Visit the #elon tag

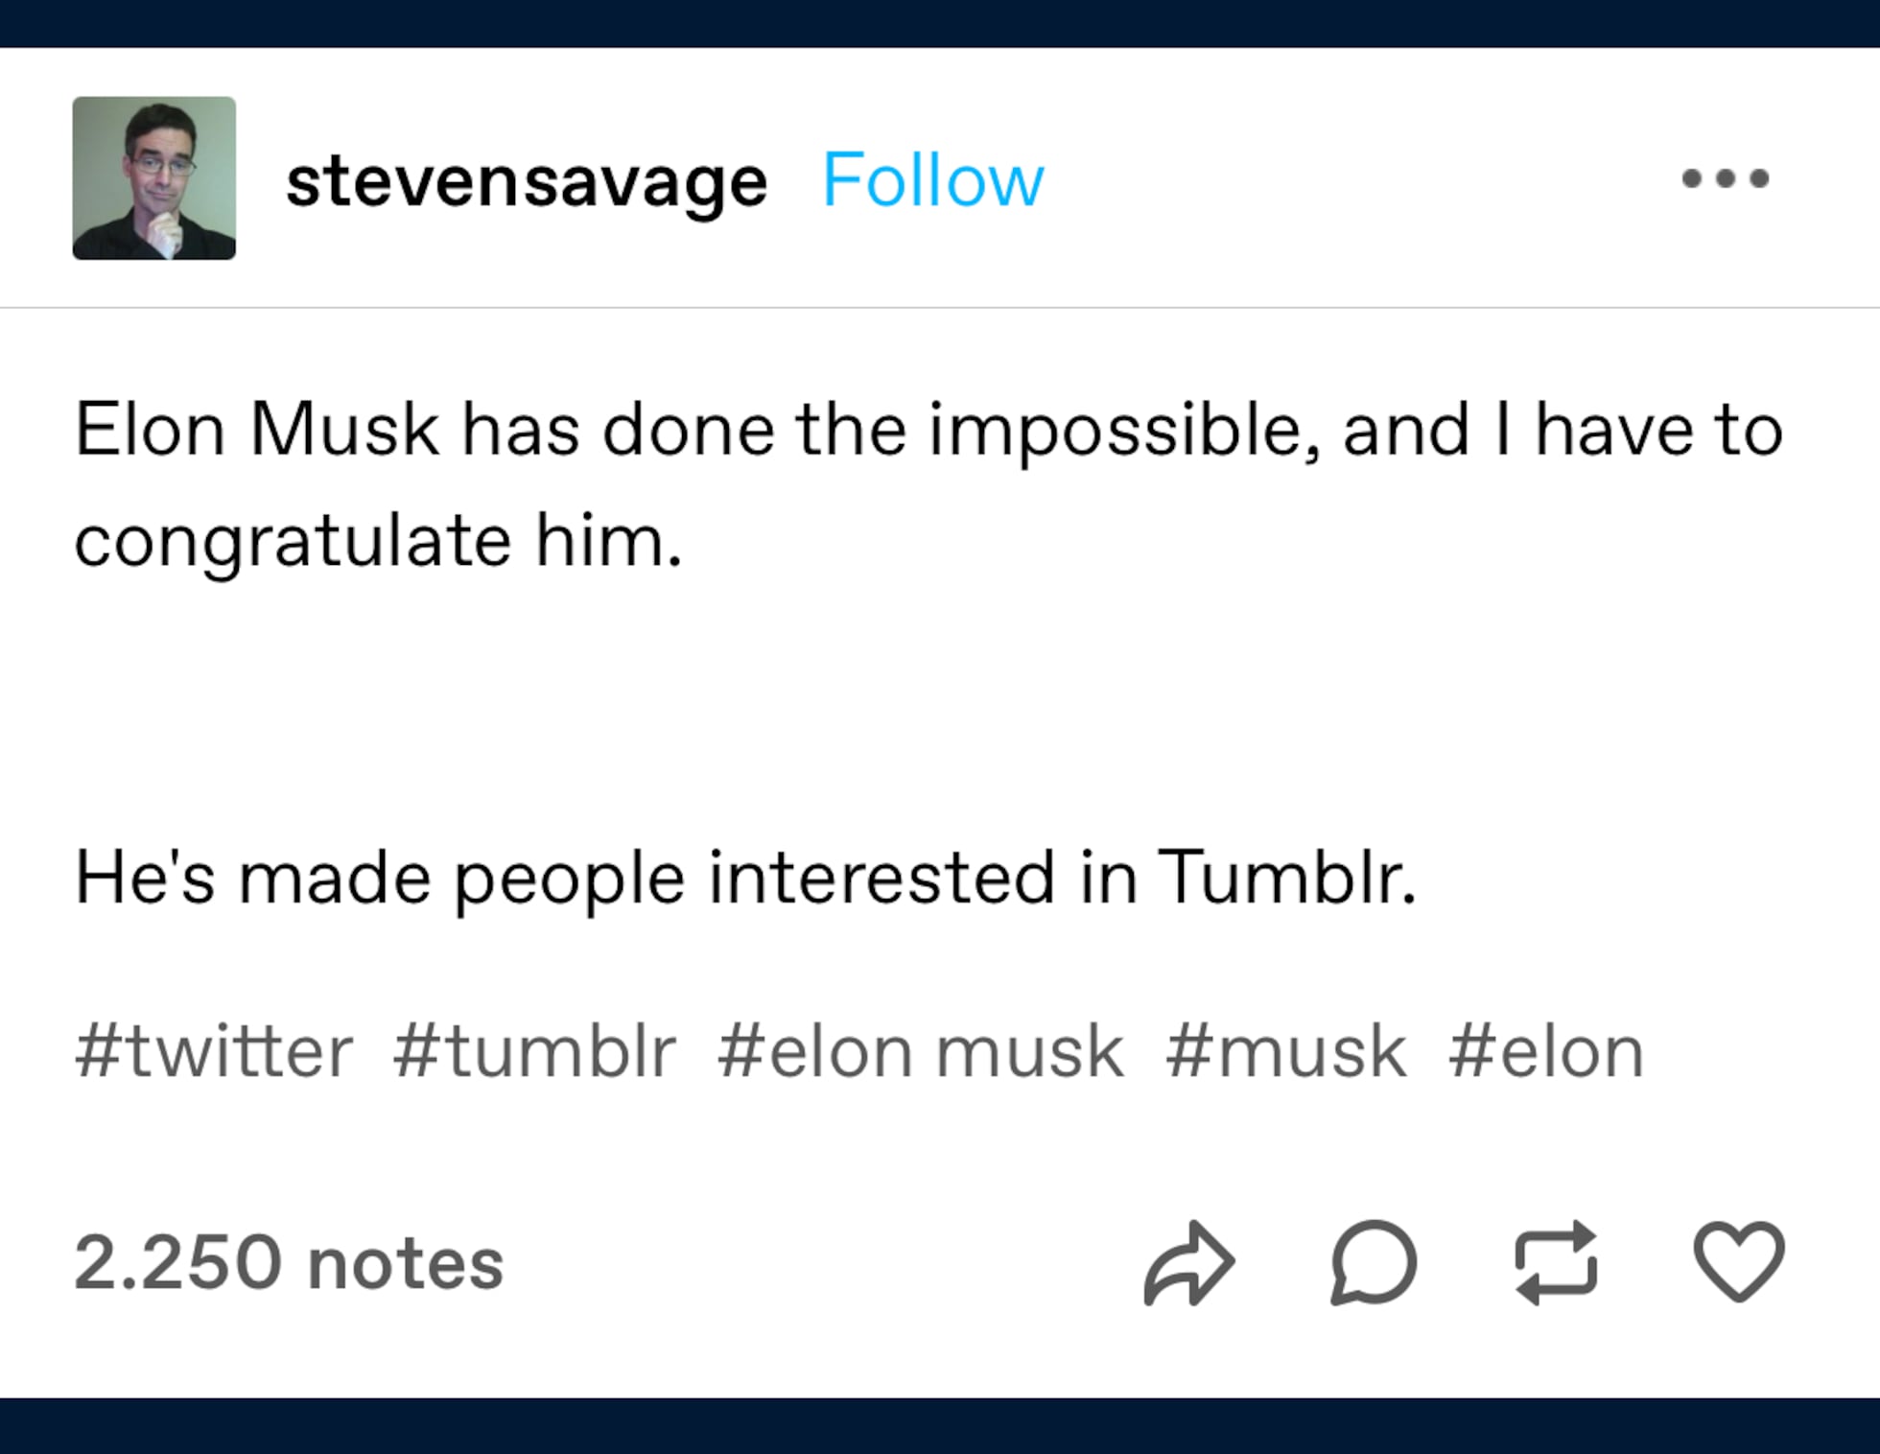pyautogui.click(x=1546, y=1052)
